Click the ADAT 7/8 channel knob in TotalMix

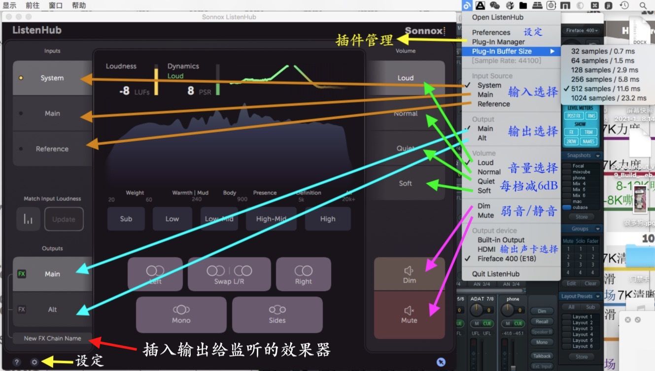tap(477, 310)
